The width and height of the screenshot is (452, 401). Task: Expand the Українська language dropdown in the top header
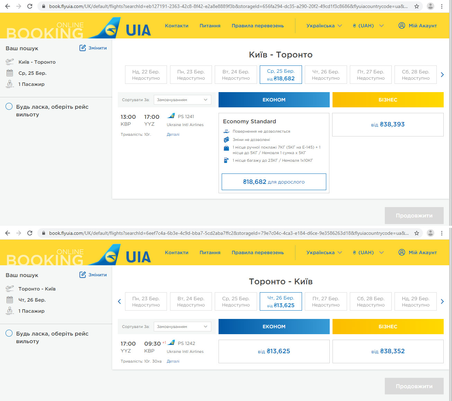click(x=324, y=26)
